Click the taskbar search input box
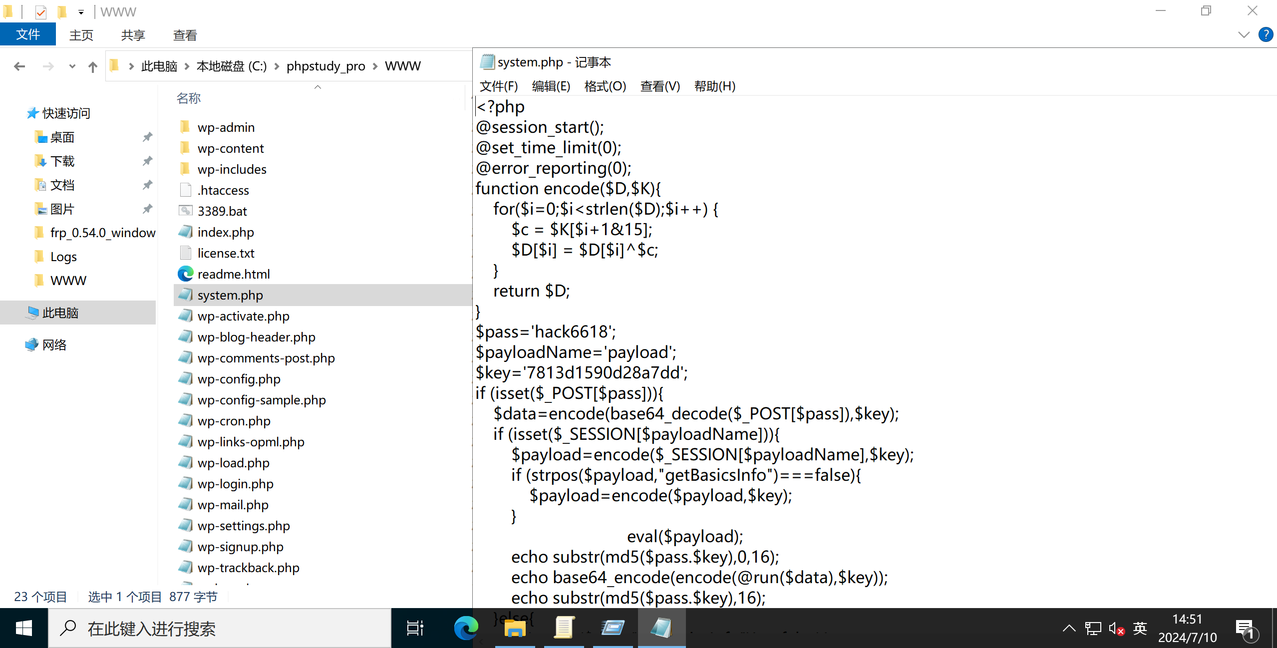This screenshot has width=1277, height=648. (220, 628)
